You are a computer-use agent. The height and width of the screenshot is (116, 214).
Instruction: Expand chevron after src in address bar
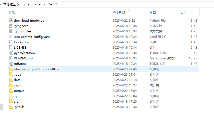point(35,4)
